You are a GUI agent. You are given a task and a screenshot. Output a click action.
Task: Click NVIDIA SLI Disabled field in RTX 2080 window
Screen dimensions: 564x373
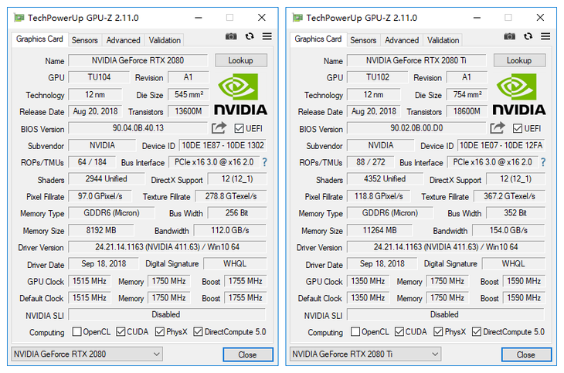(x=167, y=315)
